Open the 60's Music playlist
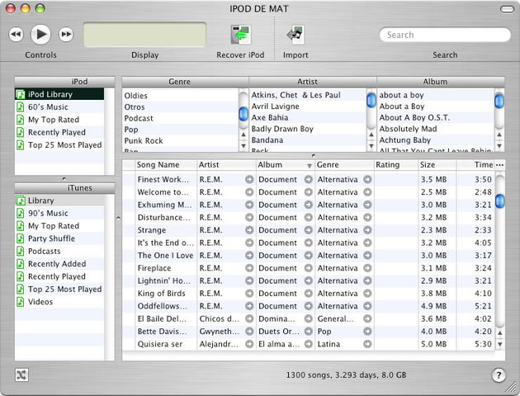This screenshot has height=396, width=520. pyautogui.click(x=59, y=106)
